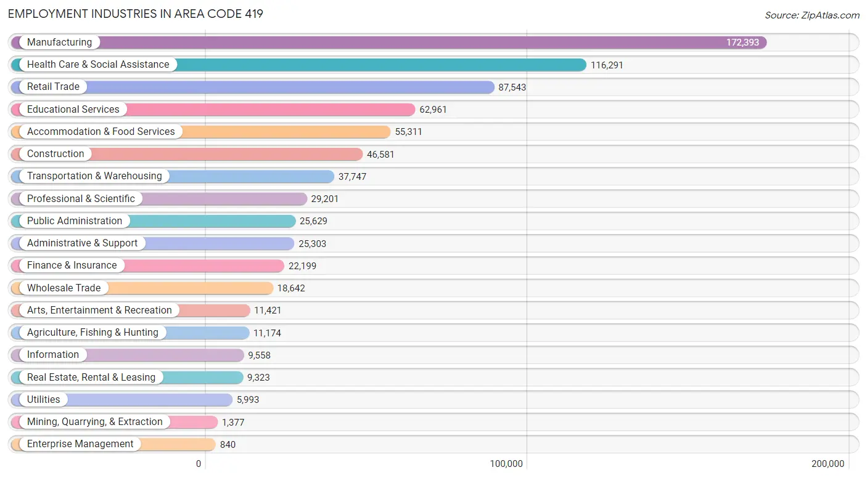Click the Mining, Quarrying, & Extraction label
This screenshot has height=478, width=867.
click(95, 421)
